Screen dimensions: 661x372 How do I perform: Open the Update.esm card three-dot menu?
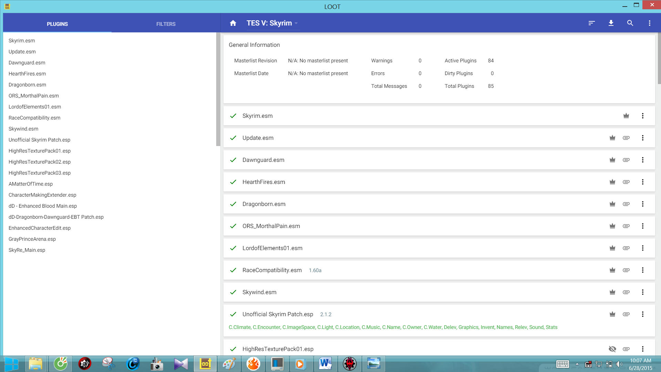(642, 138)
